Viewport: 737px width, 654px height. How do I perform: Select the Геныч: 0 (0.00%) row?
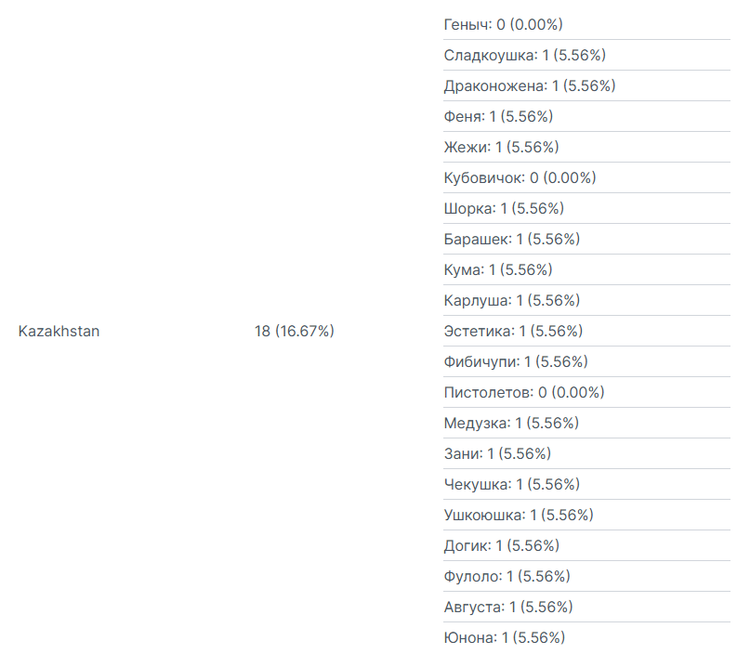tap(503, 24)
